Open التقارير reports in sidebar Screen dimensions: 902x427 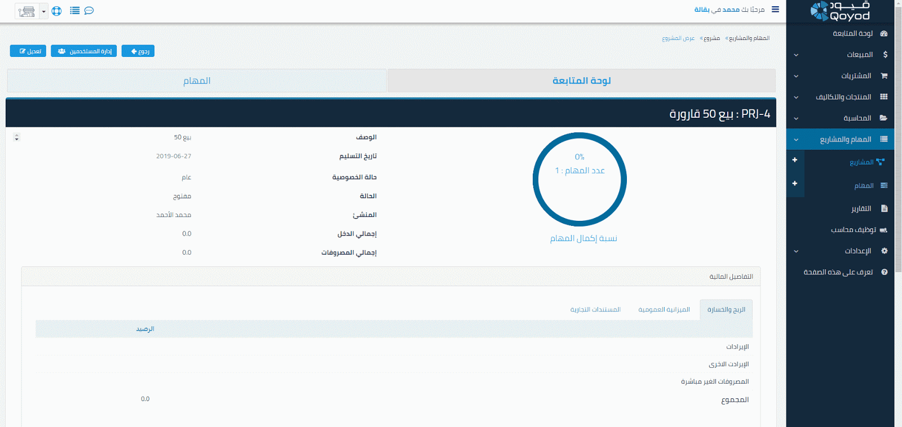[861, 209]
